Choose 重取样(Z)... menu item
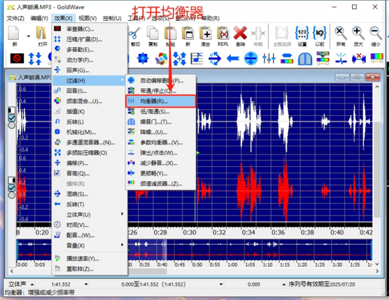 coord(90,269)
